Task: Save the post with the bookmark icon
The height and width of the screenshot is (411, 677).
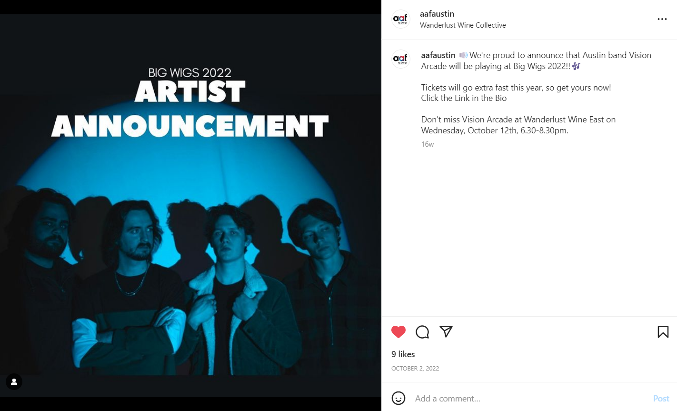Action: tap(663, 332)
